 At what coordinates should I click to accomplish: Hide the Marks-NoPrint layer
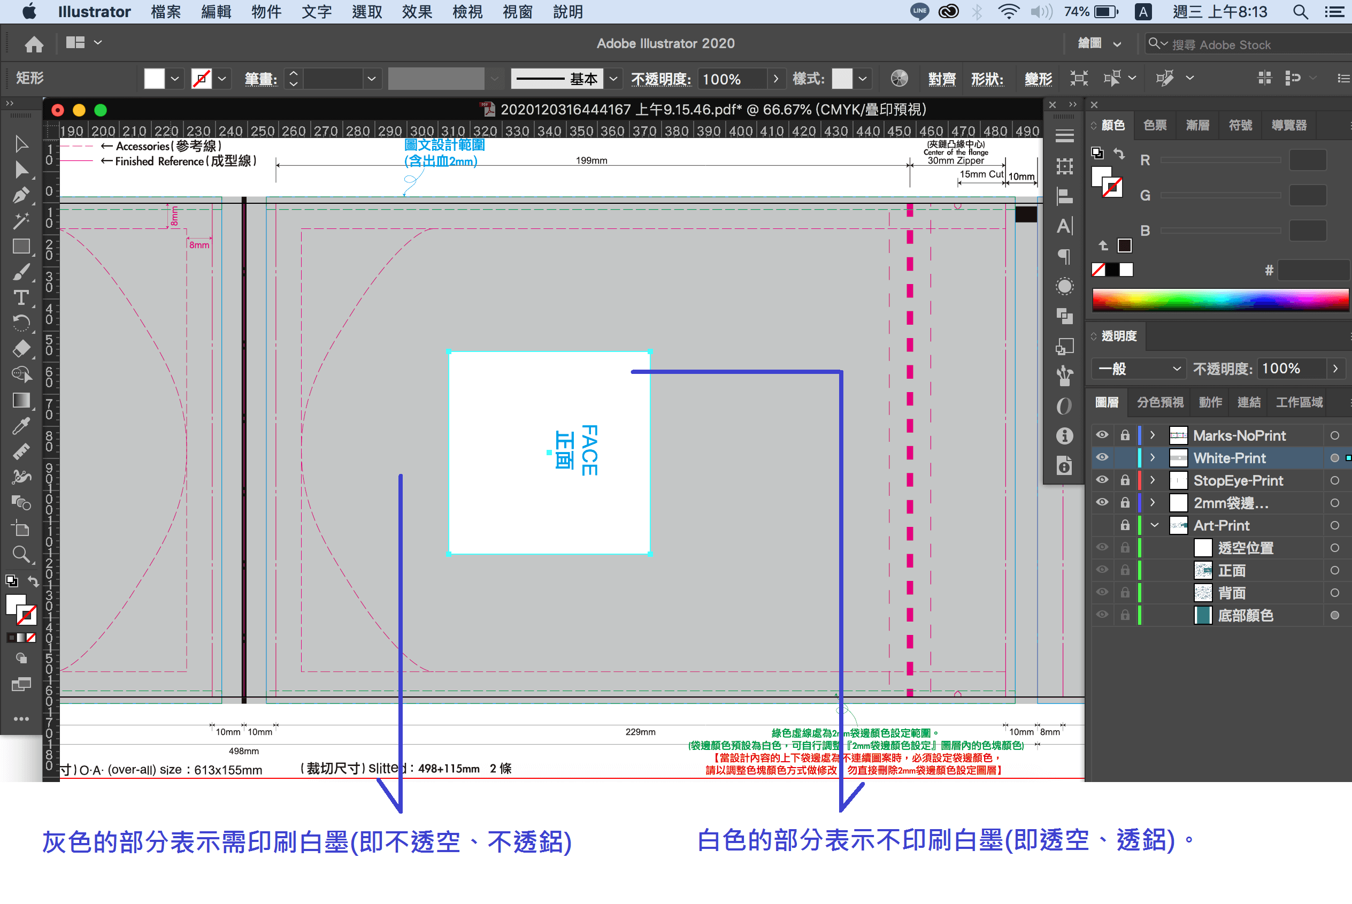pyautogui.click(x=1102, y=435)
